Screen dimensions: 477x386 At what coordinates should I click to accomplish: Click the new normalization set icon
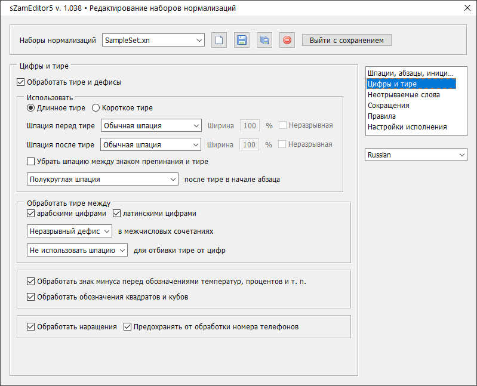click(x=219, y=41)
